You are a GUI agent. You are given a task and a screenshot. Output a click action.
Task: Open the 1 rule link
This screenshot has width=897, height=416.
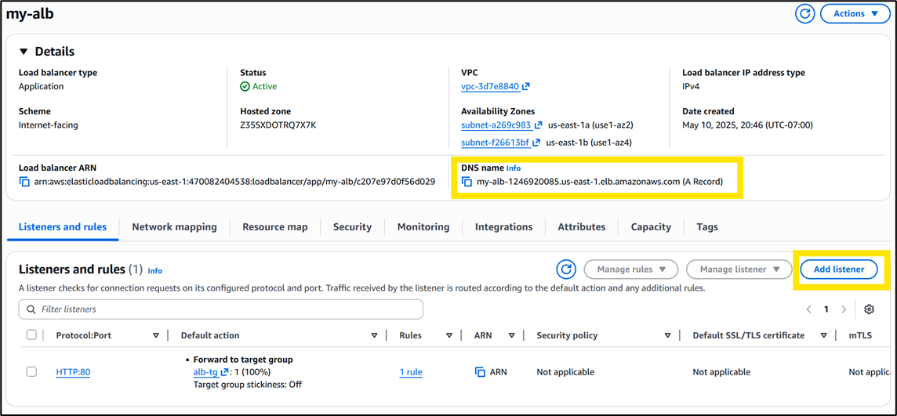coord(411,372)
